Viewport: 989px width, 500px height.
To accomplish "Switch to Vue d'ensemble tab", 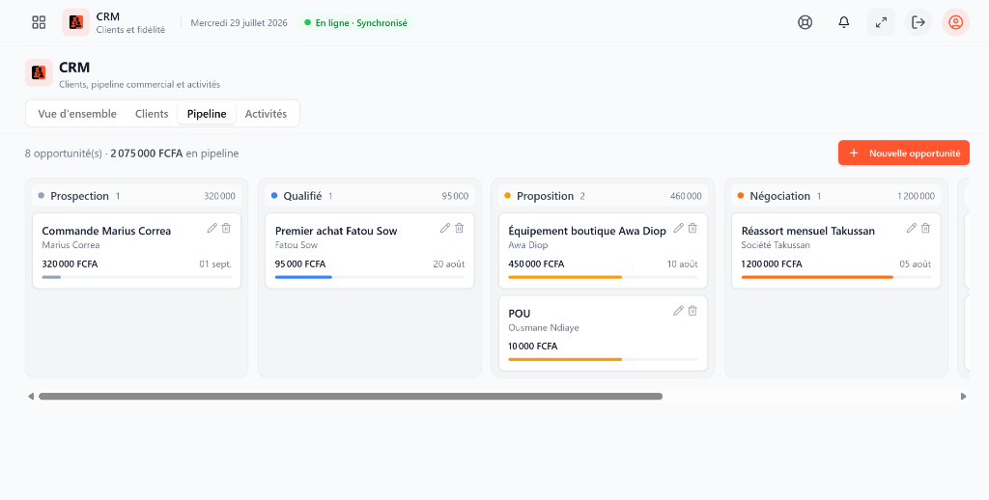I will pyautogui.click(x=77, y=114).
